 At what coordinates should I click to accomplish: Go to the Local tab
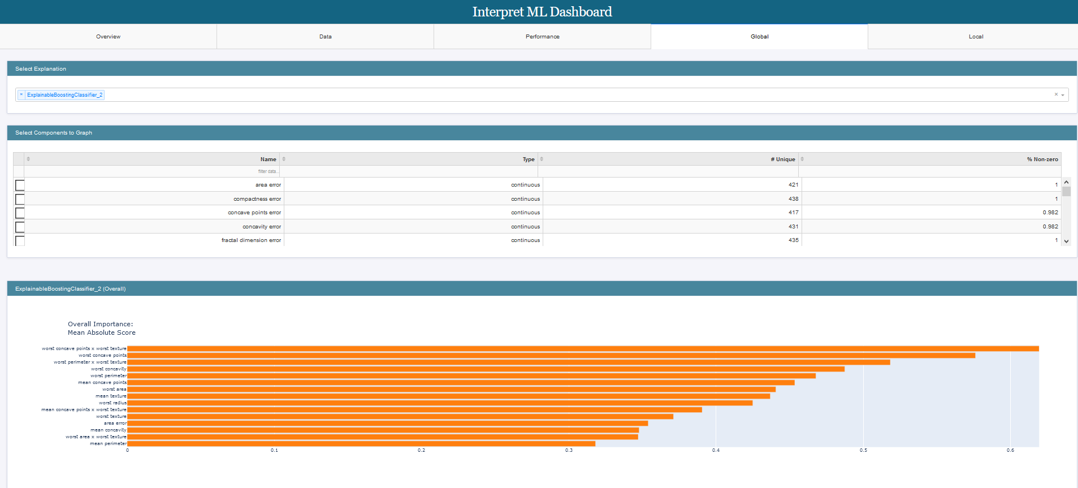(976, 37)
